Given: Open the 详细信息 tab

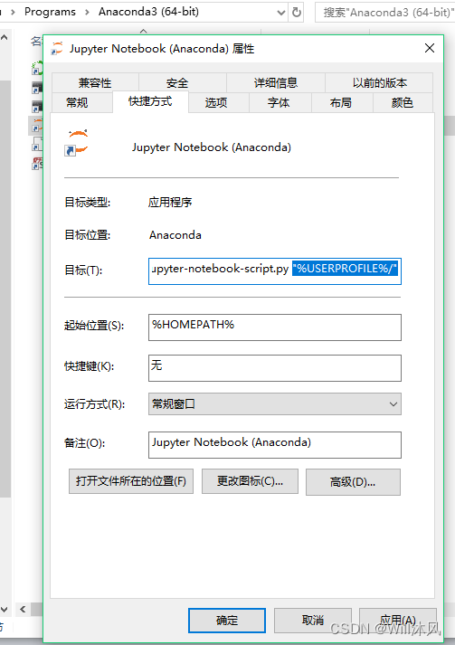Looking at the screenshot, I should (x=275, y=82).
